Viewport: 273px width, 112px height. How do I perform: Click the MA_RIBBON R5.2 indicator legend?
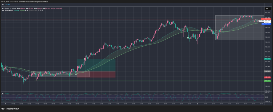7,11
